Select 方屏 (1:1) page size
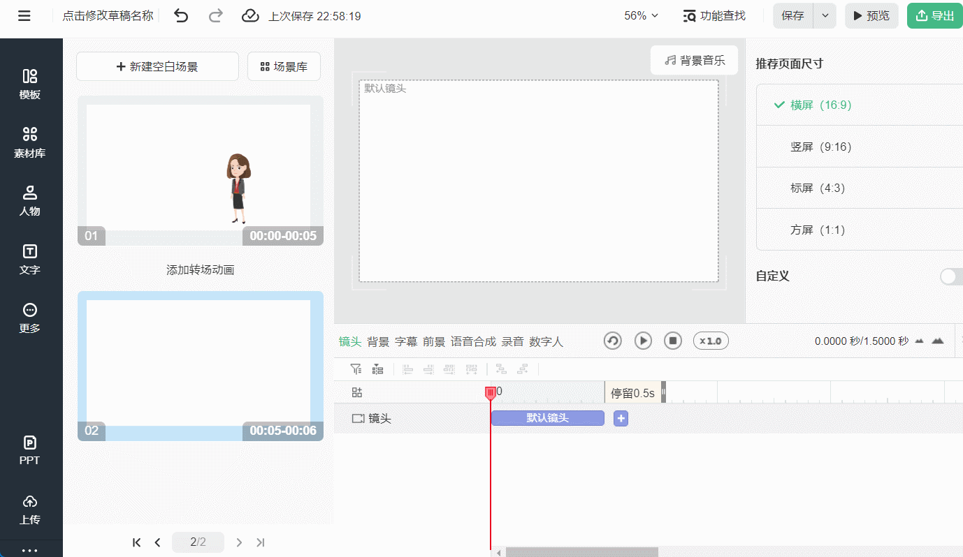 coord(860,230)
